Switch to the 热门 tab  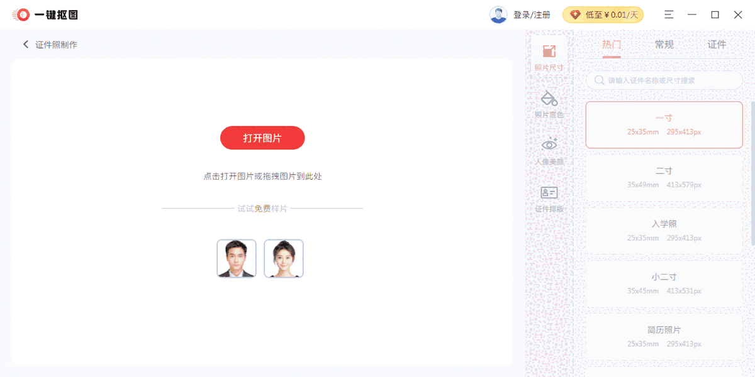610,44
